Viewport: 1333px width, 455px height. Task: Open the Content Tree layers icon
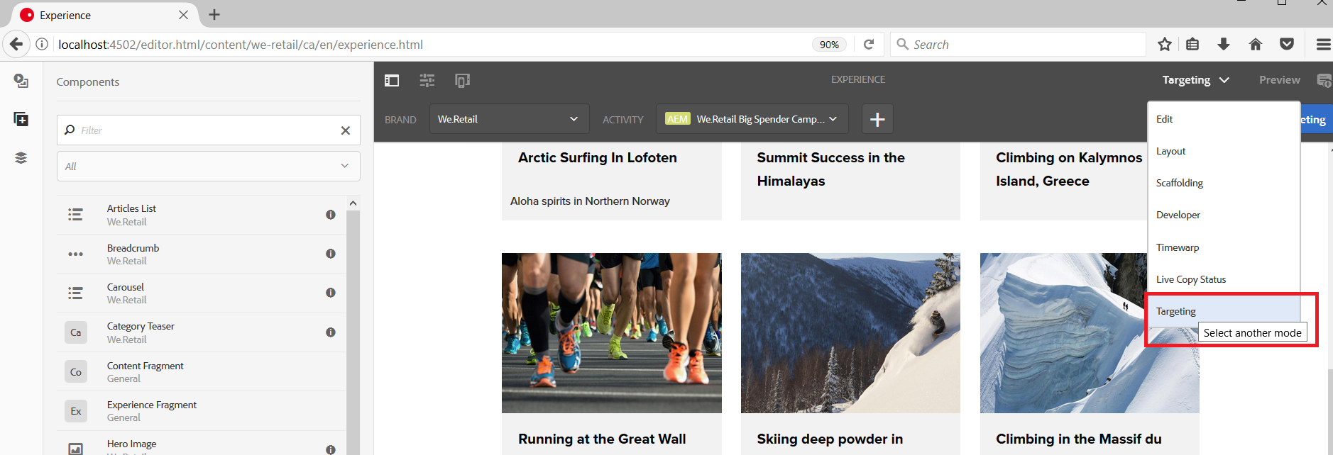point(21,157)
